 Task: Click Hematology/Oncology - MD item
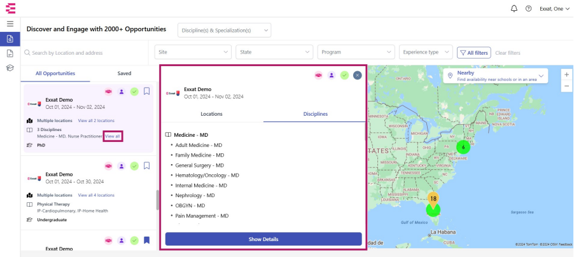[207, 176]
